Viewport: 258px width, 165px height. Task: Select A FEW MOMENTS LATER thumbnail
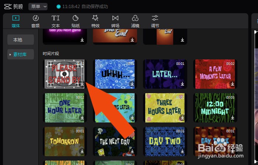coord(215,74)
